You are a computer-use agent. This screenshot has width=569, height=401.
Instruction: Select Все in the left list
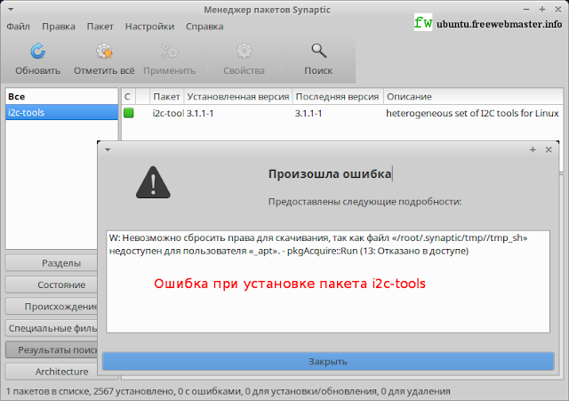(x=61, y=97)
